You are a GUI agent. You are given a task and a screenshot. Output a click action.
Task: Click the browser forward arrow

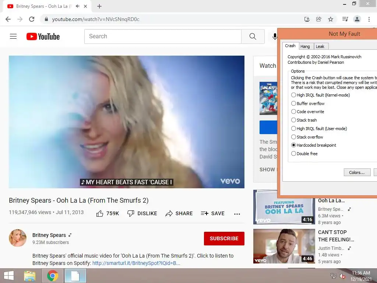[x=20, y=19]
